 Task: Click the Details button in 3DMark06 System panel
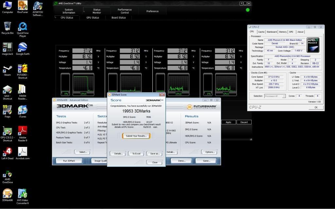click(171, 152)
